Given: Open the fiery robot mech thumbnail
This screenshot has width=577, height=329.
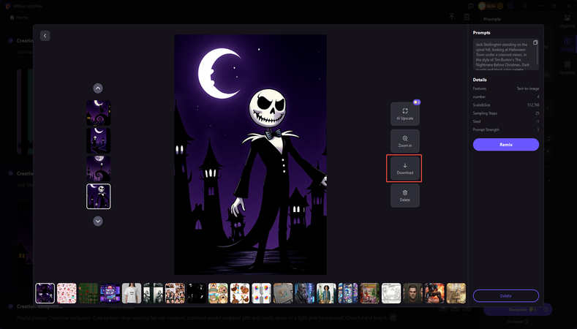Looking at the screenshot, I should tap(434, 293).
